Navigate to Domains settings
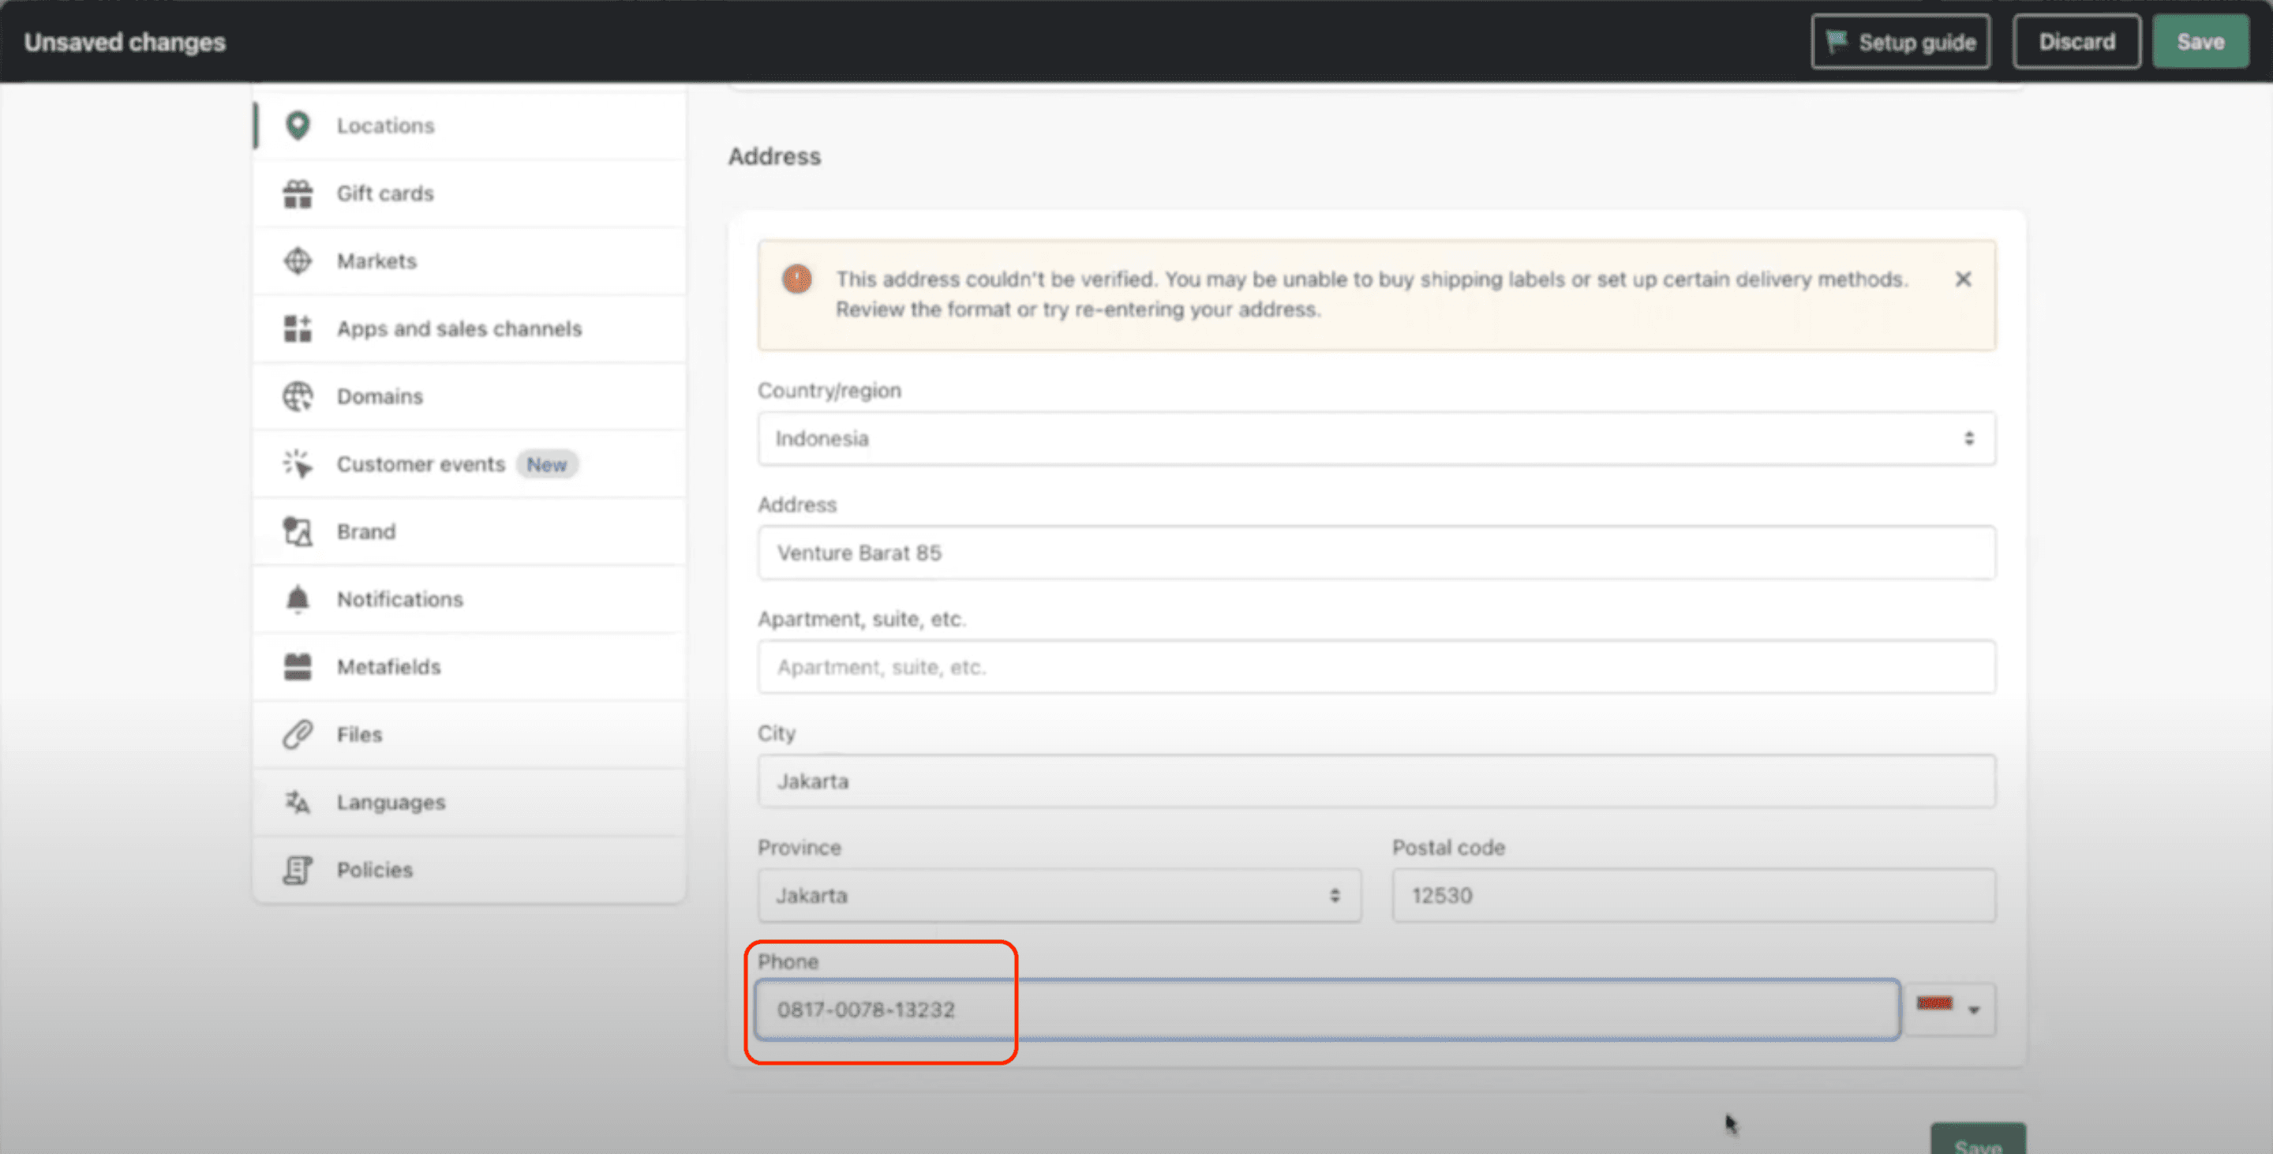The image size is (2273, 1154). pos(470,396)
